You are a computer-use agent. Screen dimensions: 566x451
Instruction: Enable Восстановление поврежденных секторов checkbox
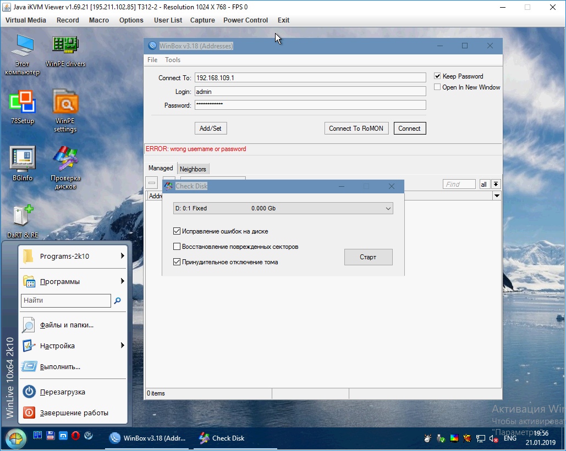click(x=177, y=247)
